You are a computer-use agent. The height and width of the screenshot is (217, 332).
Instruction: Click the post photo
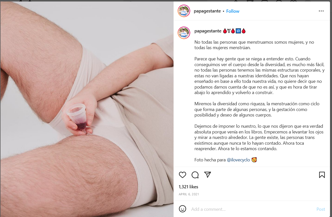pyautogui.click(x=87, y=109)
